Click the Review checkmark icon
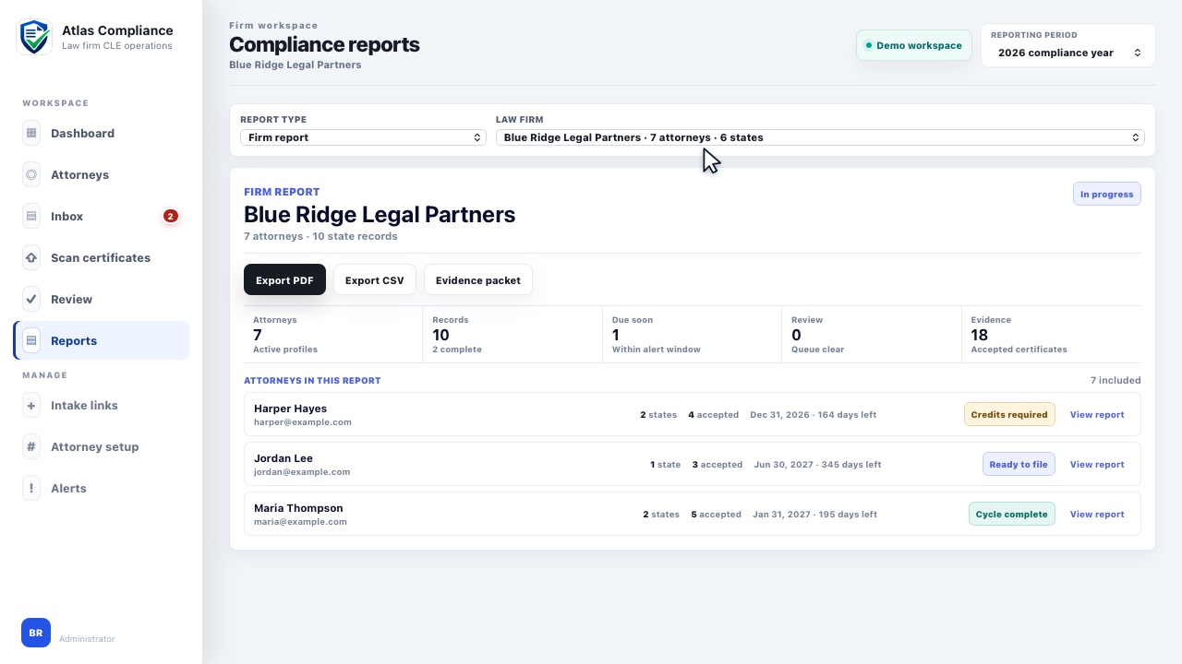Image resolution: width=1182 pixels, height=664 pixels. tap(31, 299)
